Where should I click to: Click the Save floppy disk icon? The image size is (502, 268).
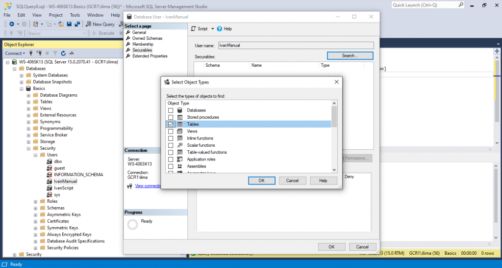point(69,24)
